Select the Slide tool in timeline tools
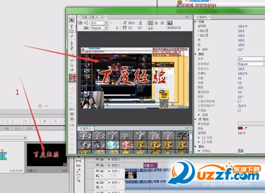 click(x=78, y=165)
